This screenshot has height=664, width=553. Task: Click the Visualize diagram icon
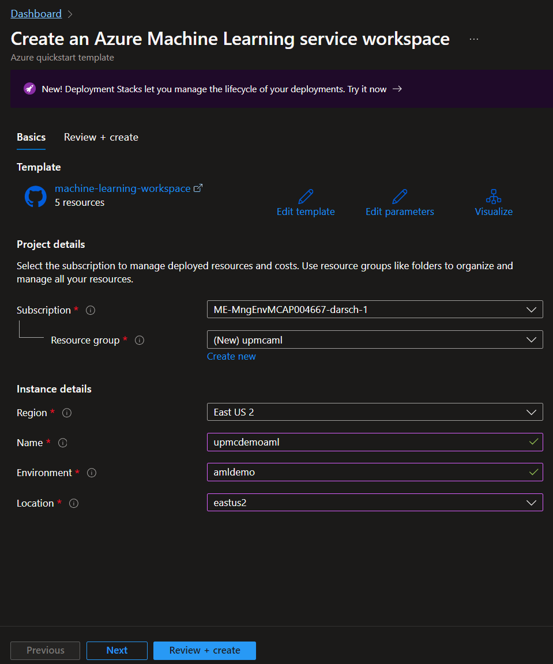pyautogui.click(x=494, y=197)
